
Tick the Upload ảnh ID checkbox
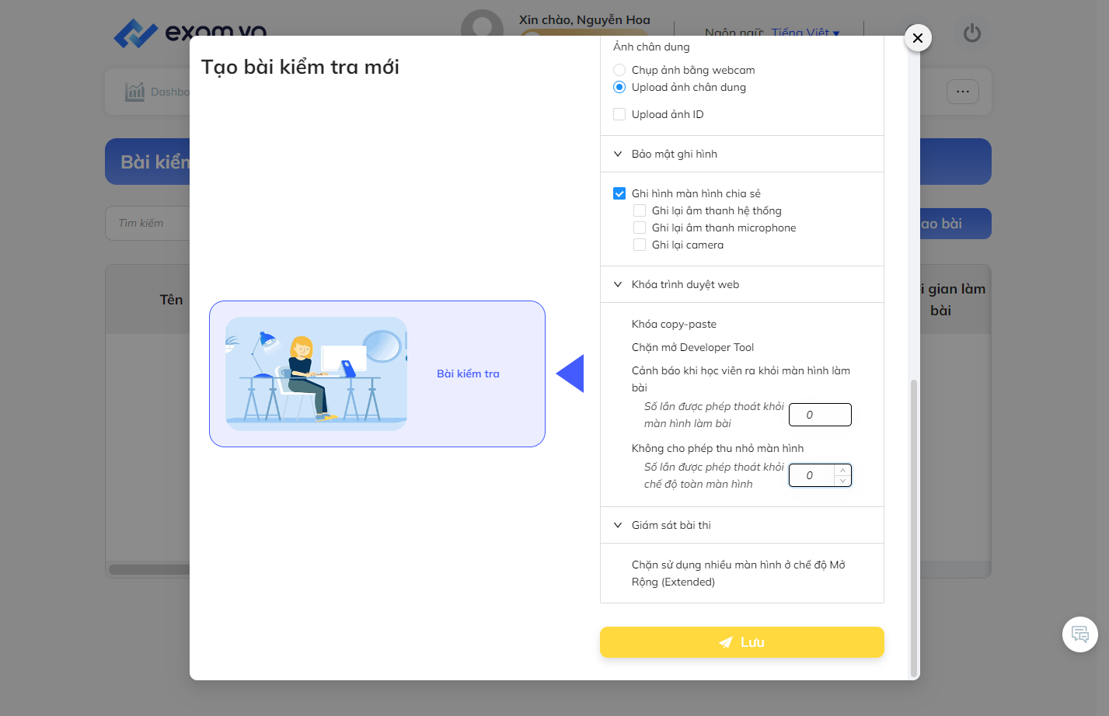(x=619, y=114)
